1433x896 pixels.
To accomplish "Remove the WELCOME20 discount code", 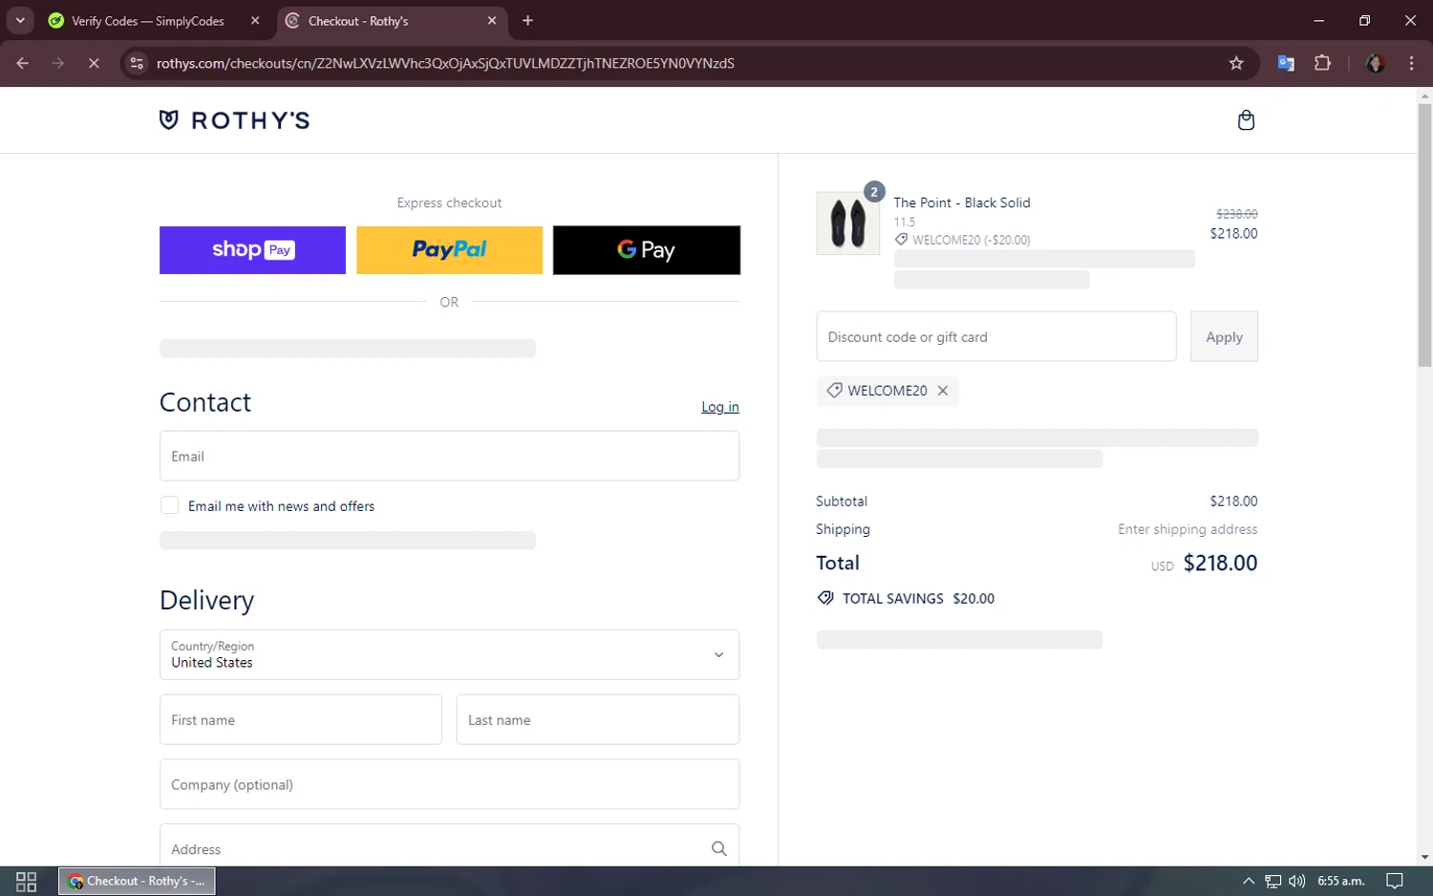I will 943,391.
